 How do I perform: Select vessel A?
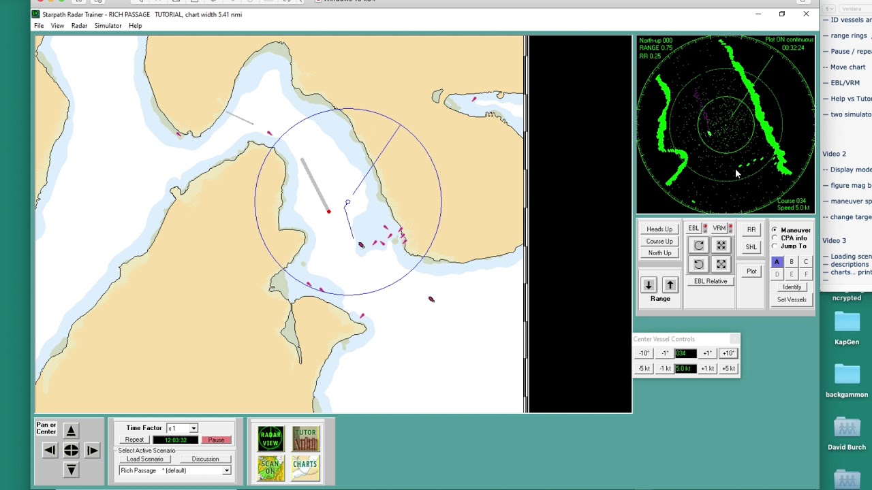777,262
